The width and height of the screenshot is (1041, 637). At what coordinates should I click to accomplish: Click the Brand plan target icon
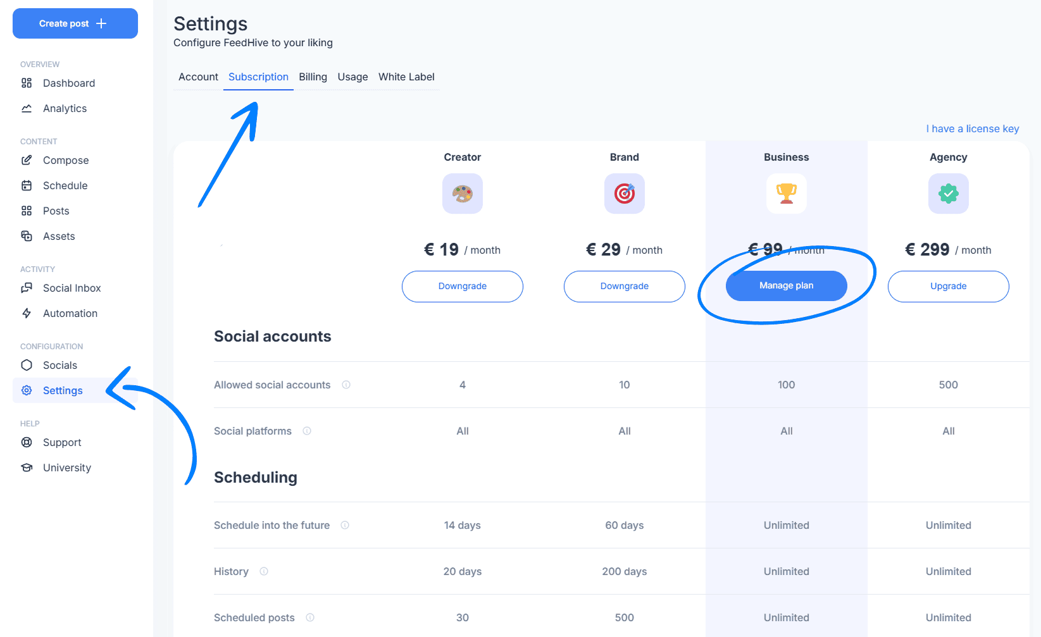point(625,194)
